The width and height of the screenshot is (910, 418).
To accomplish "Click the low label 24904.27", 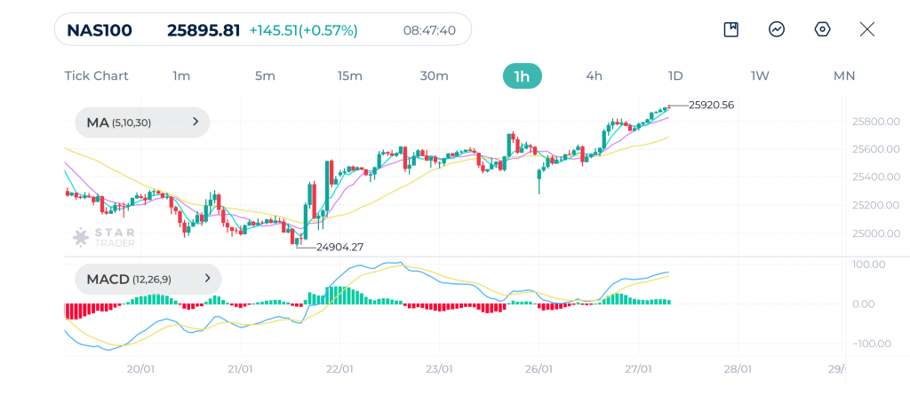I will (x=340, y=247).
